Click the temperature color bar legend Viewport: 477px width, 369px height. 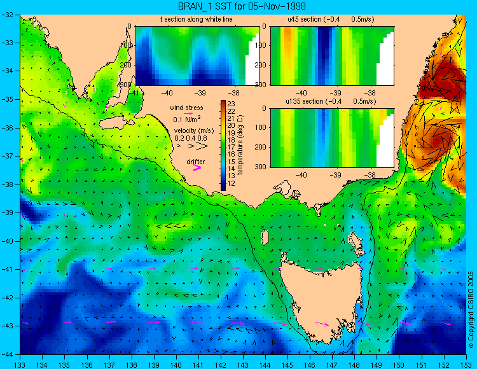point(223,146)
